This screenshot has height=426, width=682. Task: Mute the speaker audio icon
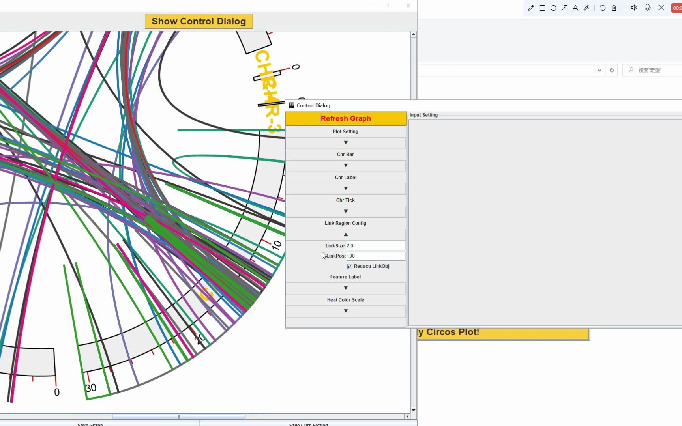point(634,8)
